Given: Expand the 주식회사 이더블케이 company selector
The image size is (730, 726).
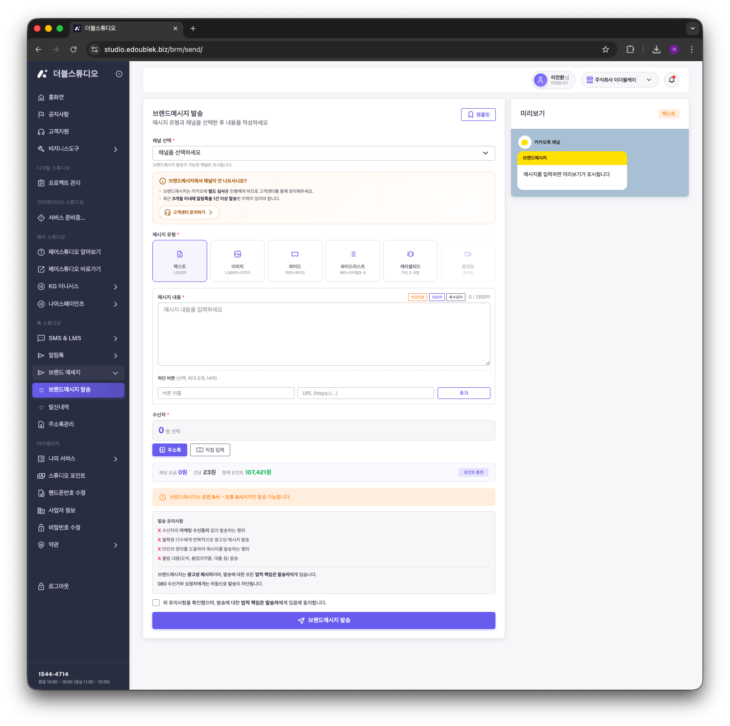Looking at the screenshot, I should coord(620,80).
